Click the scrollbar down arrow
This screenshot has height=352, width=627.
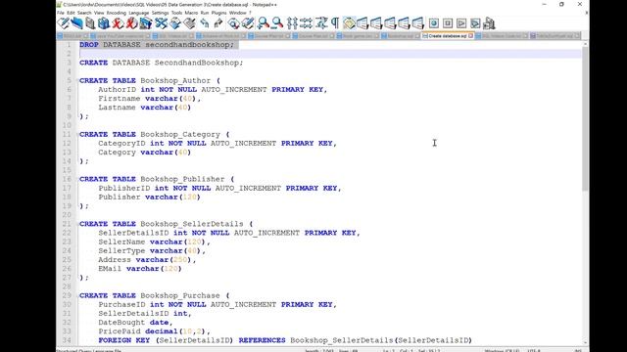tap(586, 343)
